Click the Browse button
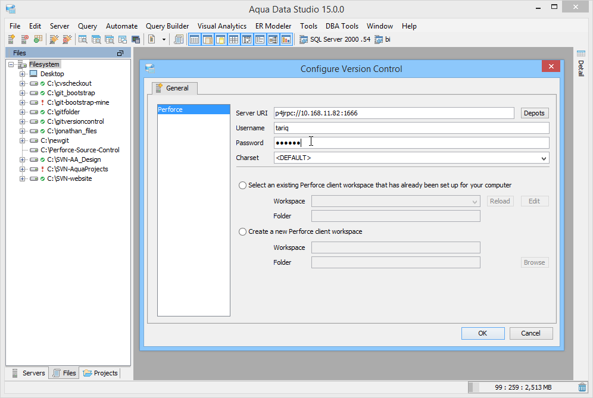This screenshot has width=593, height=398. (x=534, y=262)
